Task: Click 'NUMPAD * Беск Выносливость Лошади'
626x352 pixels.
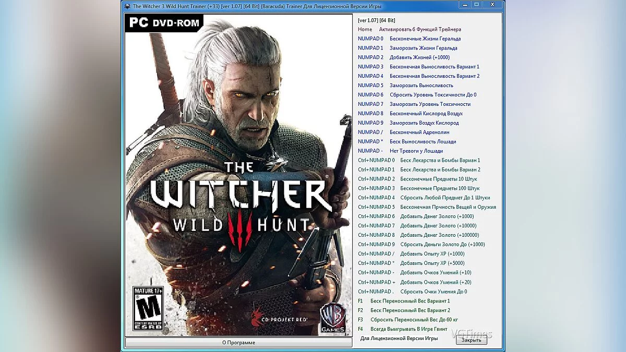Action: (x=407, y=142)
